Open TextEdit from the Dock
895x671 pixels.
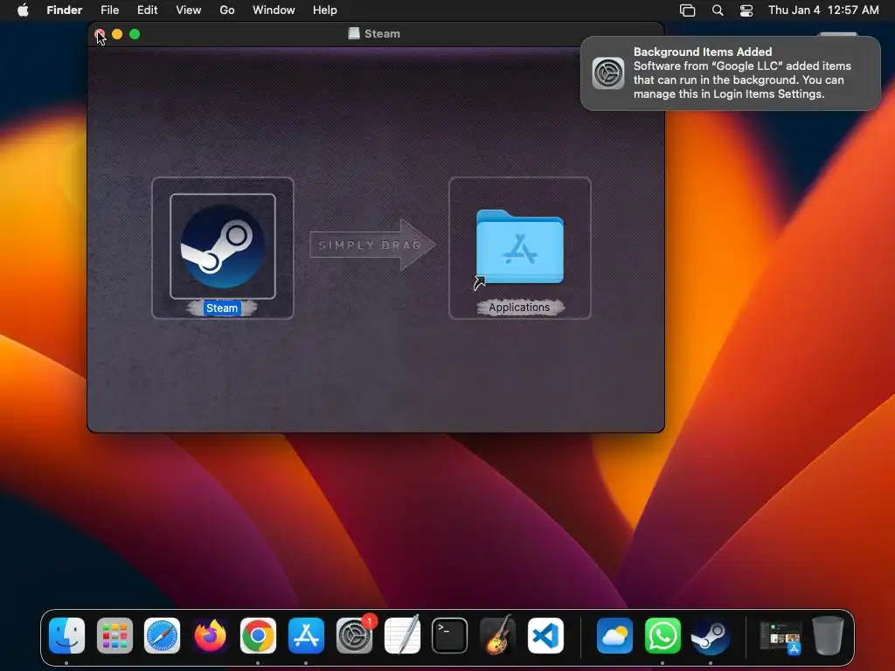[402, 636]
